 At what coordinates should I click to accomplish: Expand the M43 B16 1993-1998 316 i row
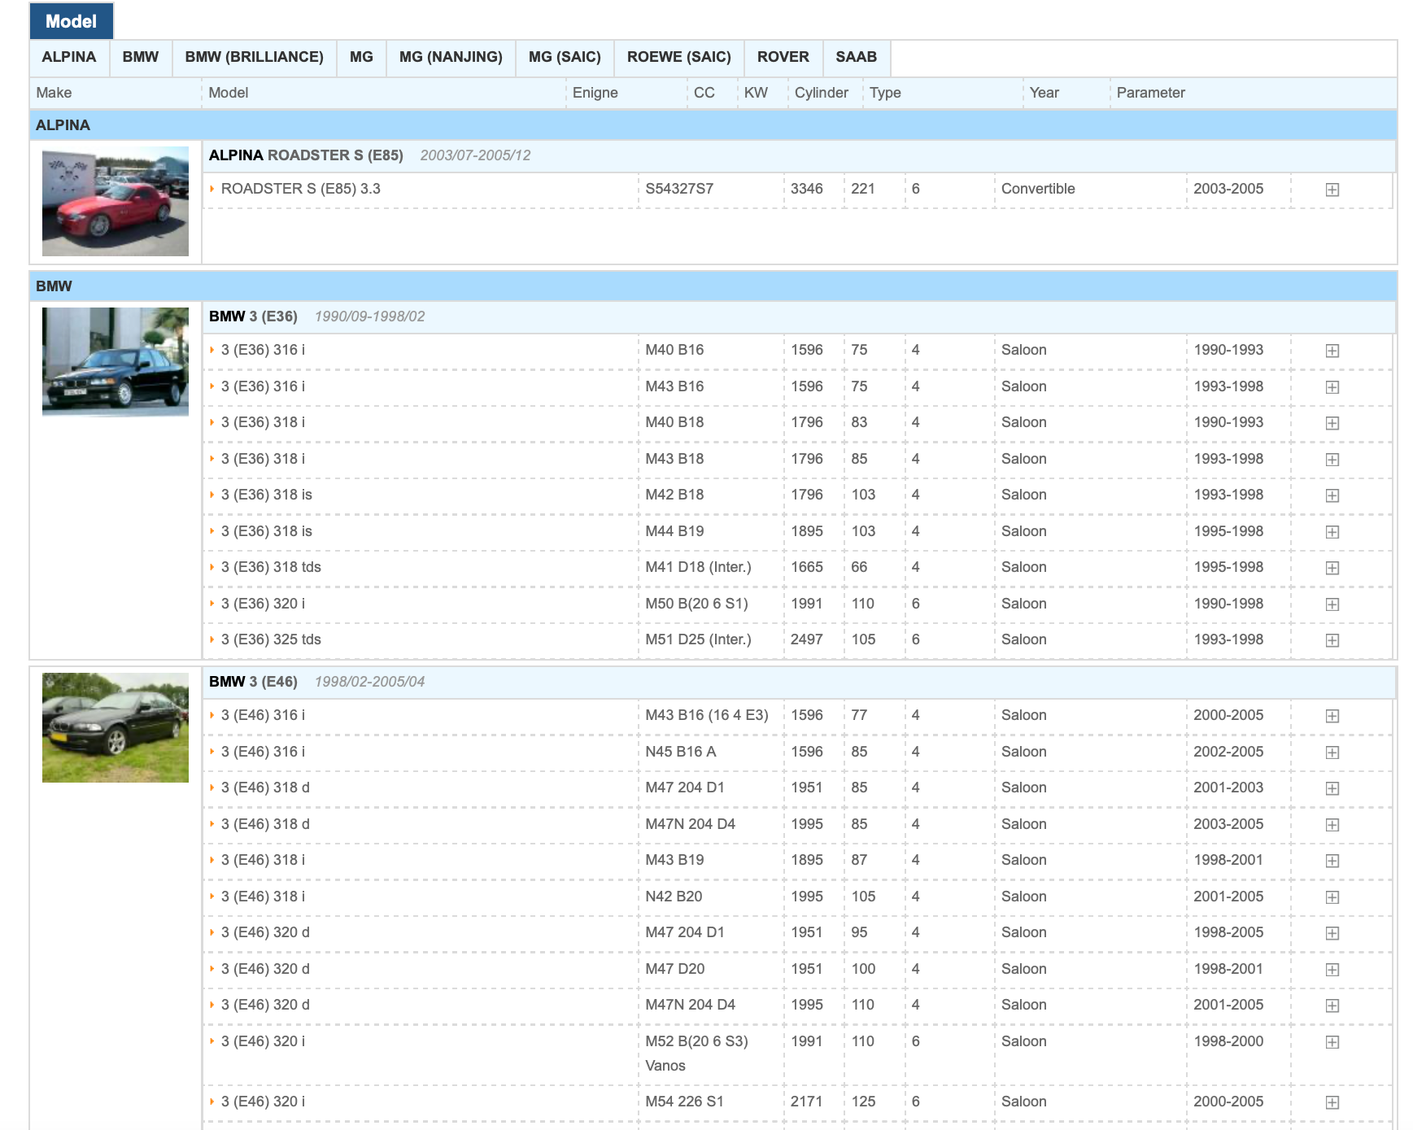[1332, 387]
